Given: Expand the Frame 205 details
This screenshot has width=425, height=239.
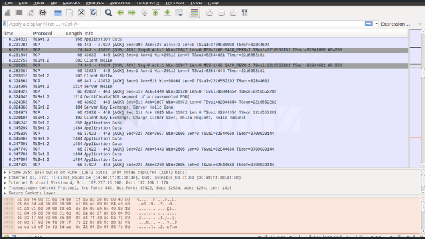Looking at the screenshot, I should pos(5,173).
